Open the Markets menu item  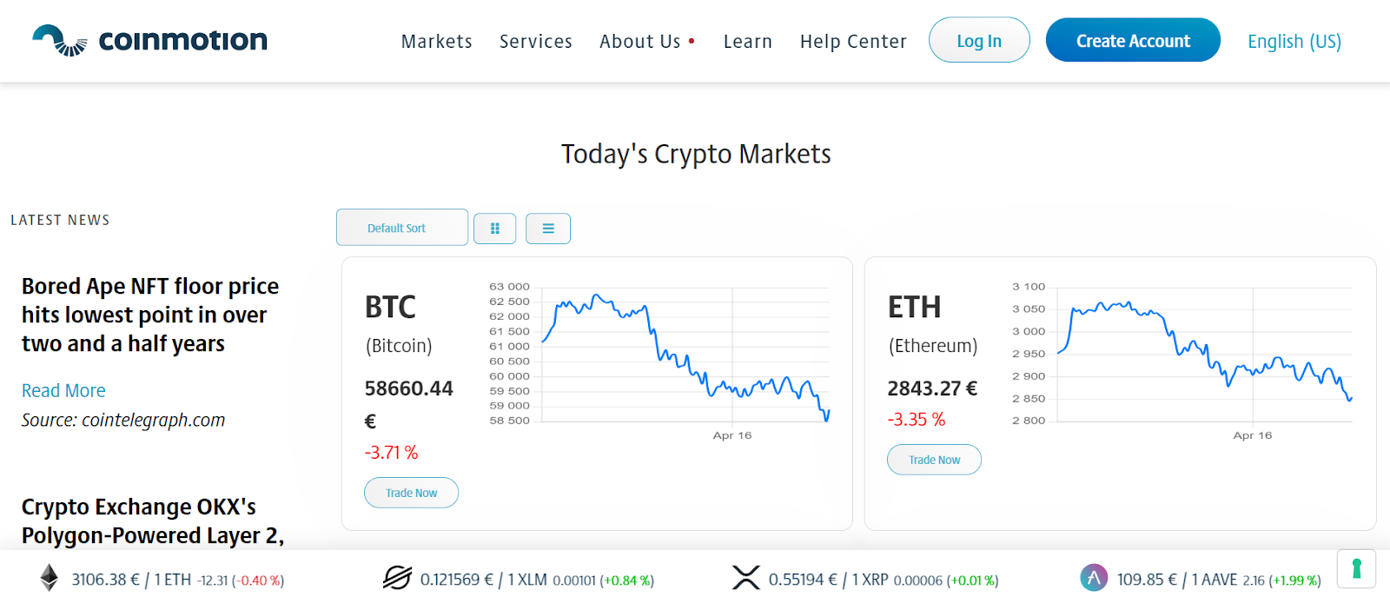[437, 41]
